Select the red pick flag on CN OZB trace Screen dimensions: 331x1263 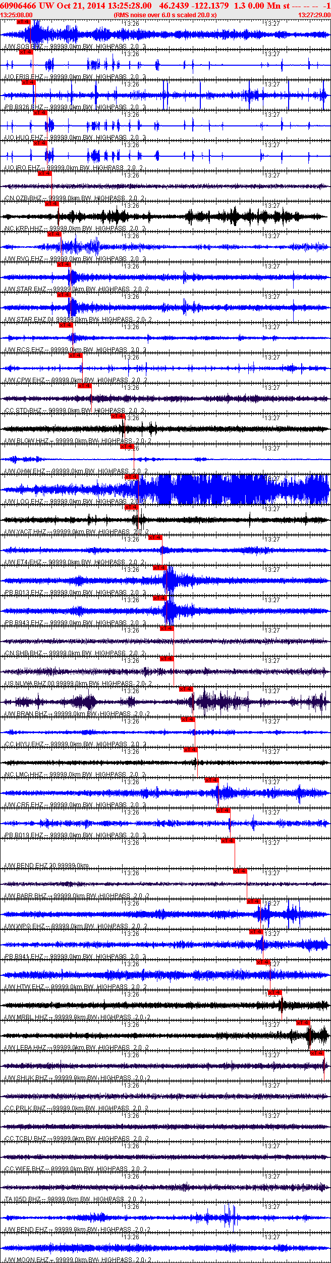[x=45, y=173]
